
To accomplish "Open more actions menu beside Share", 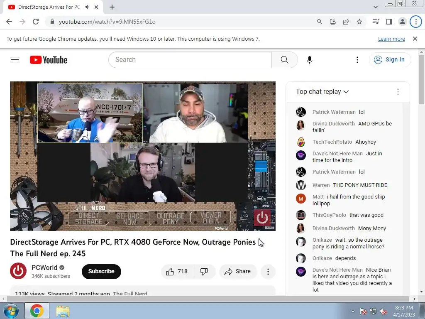I will coord(268,271).
